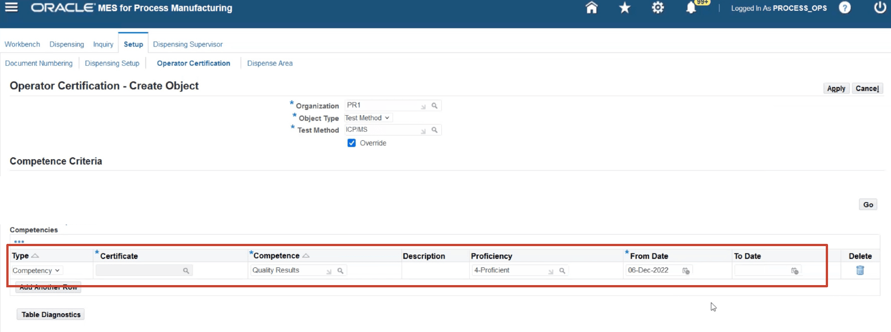Go to Home via house icon
The height and width of the screenshot is (332, 891).
[x=592, y=8]
